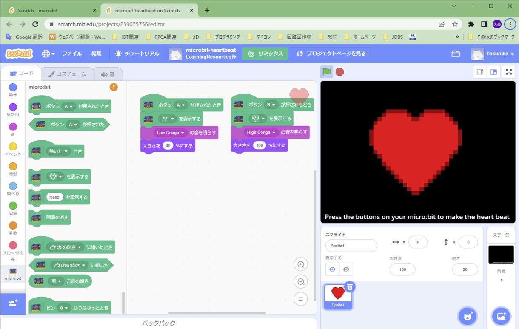Open Low Conga sound dropdown

171,133
